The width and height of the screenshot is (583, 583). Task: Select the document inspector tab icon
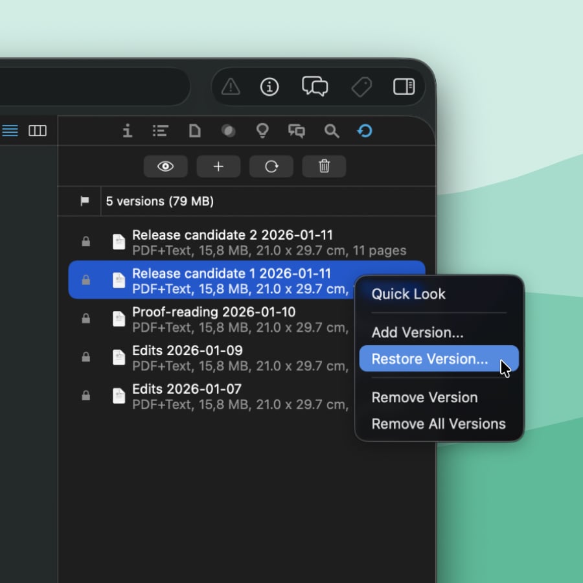194,131
